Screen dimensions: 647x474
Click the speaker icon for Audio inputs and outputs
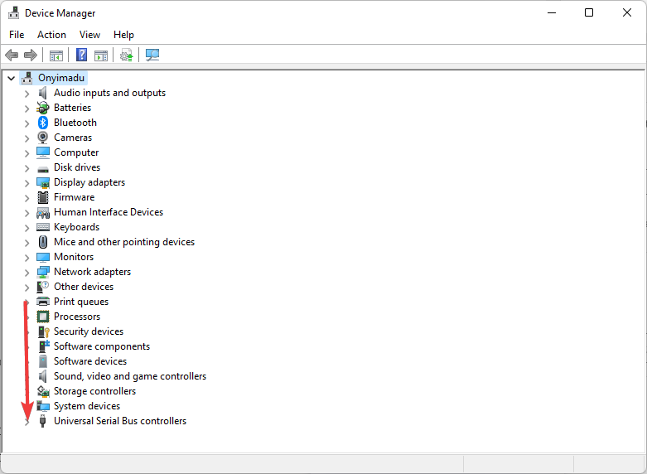pyautogui.click(x=42, y=93)
